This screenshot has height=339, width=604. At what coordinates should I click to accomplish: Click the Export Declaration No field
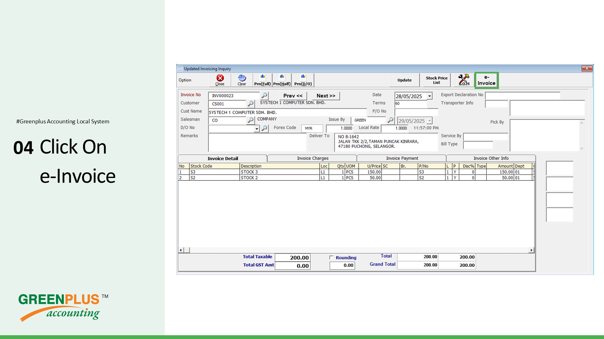pyautogui.click(x=523, y=95)
